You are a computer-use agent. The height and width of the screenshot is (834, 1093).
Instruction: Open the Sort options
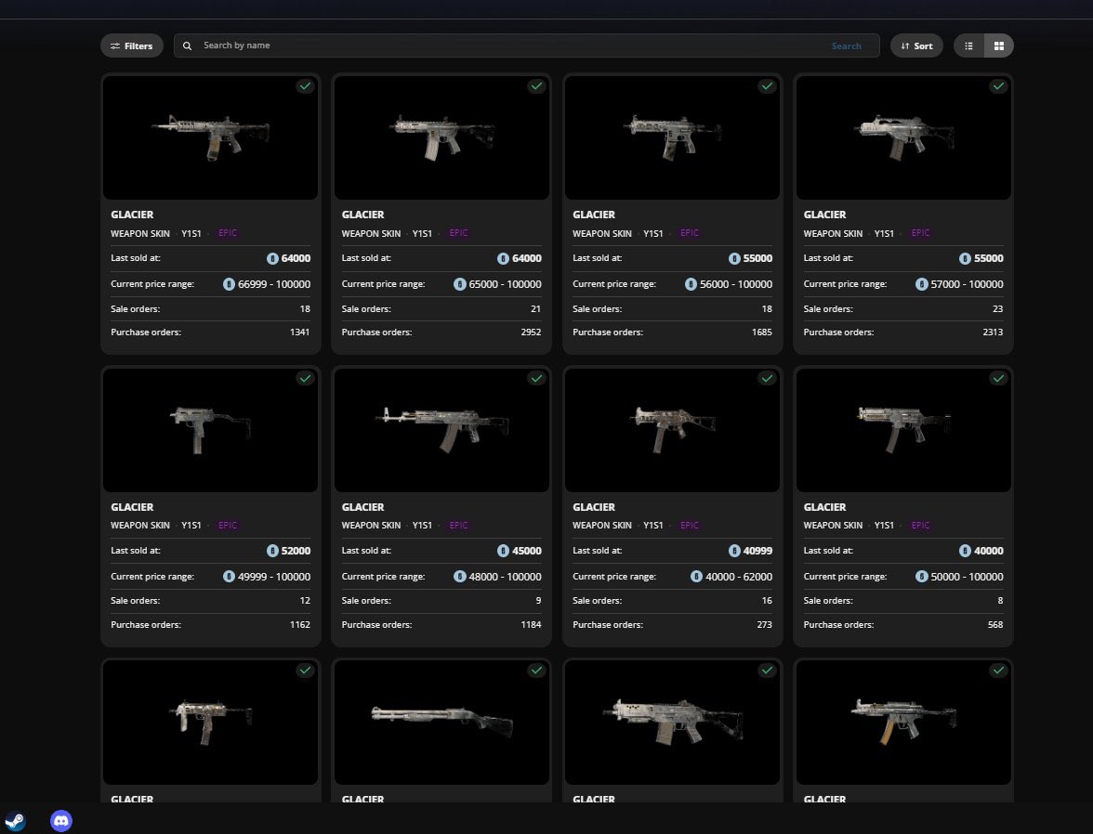coord(916,46)
